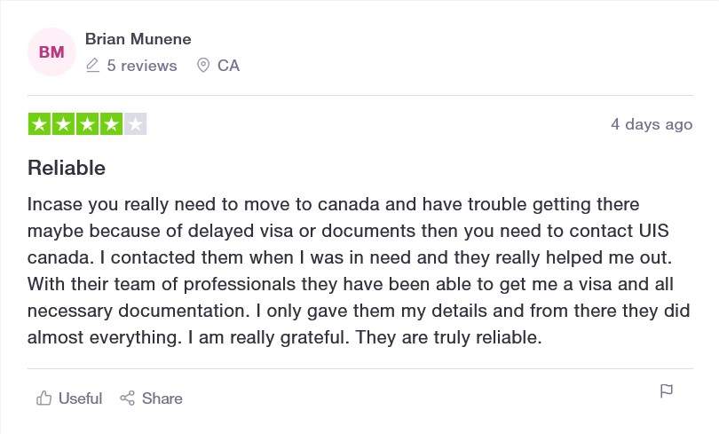The width and height of the screenshot is (719, 434).
Task: Open Brian Munene's reviewer profile
Action: coord(138,39)
